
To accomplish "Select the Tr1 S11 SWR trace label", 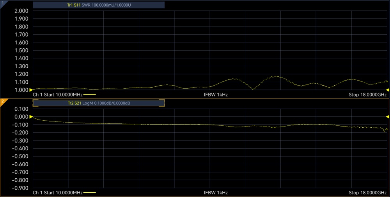I will [99, 5].
